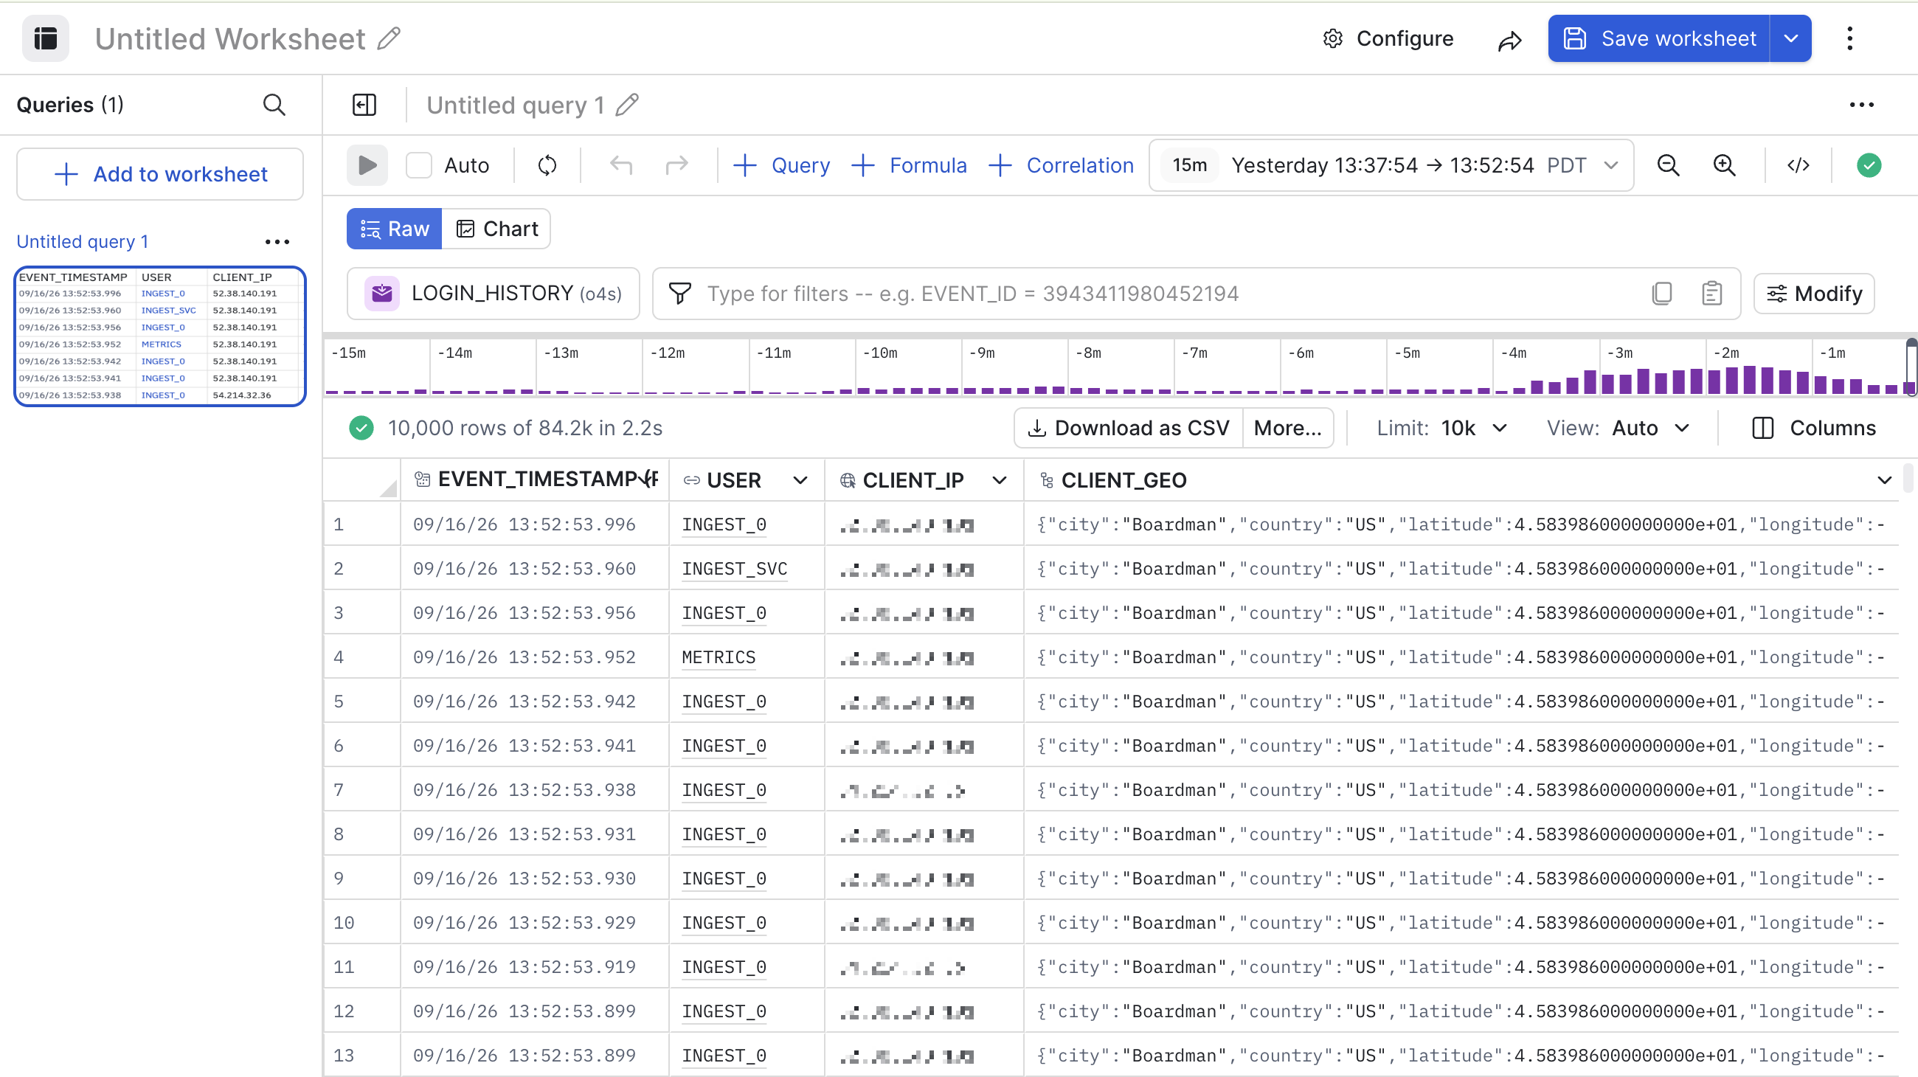This screenshot has width=1918, height=1077.
Task: Click the share arrow icon
Action: pyautogui.click(x=1509, y=39)
